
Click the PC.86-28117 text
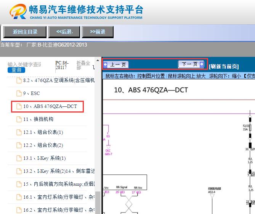pos(62,65)
